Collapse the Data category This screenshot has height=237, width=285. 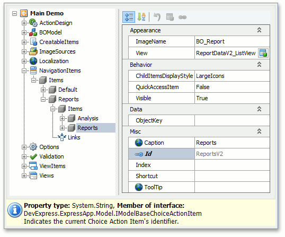coord(260,109)
